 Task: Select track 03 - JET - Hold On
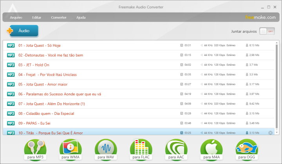tap(139, 65)
